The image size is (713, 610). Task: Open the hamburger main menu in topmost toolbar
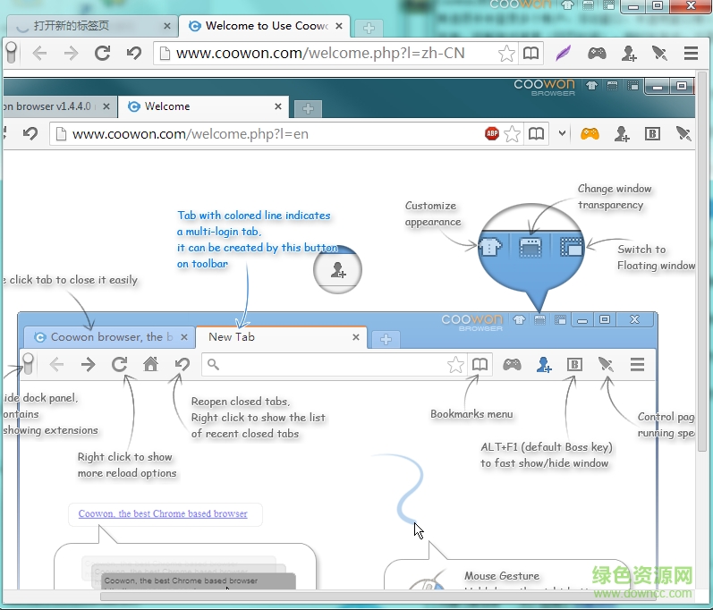click(x=691, y=53)
